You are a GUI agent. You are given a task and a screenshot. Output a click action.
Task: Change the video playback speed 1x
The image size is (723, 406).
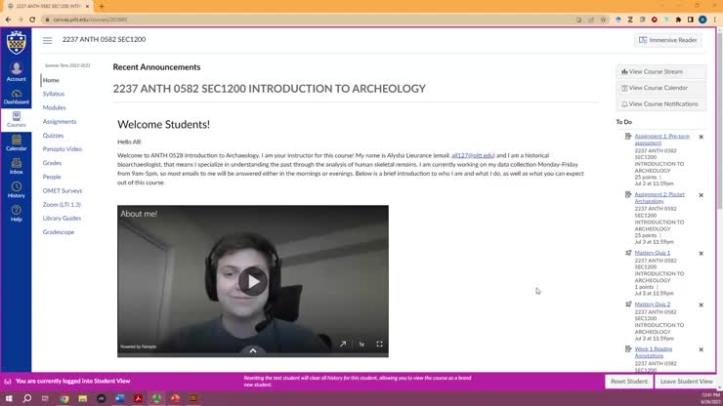[361, 345]
